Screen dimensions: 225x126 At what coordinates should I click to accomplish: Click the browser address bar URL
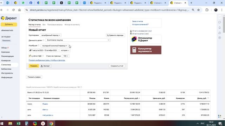[109, 10]
